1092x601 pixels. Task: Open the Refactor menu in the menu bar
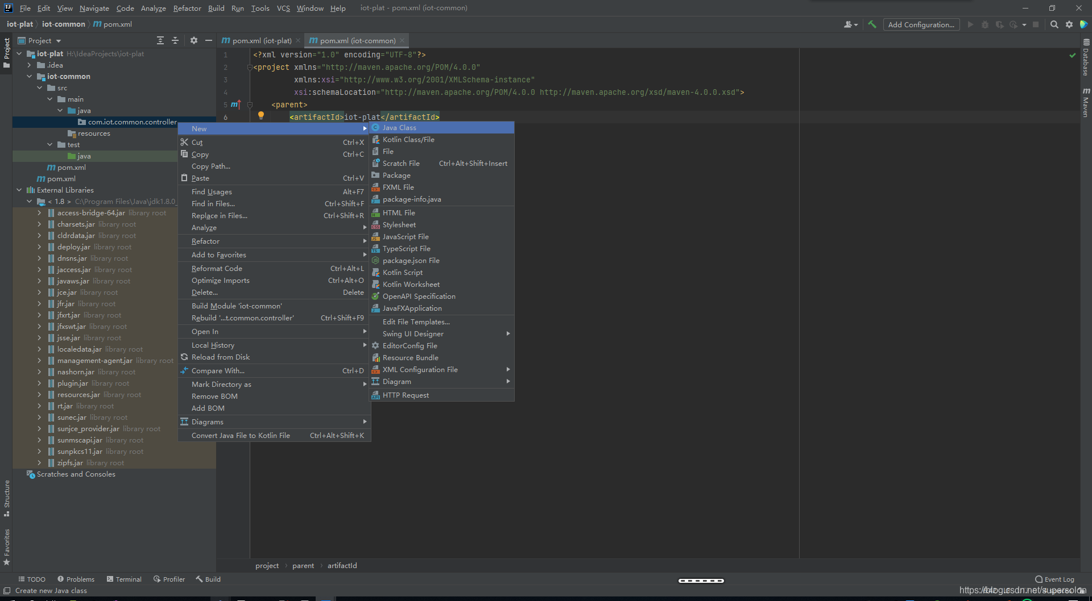click(x=187, y=8)
